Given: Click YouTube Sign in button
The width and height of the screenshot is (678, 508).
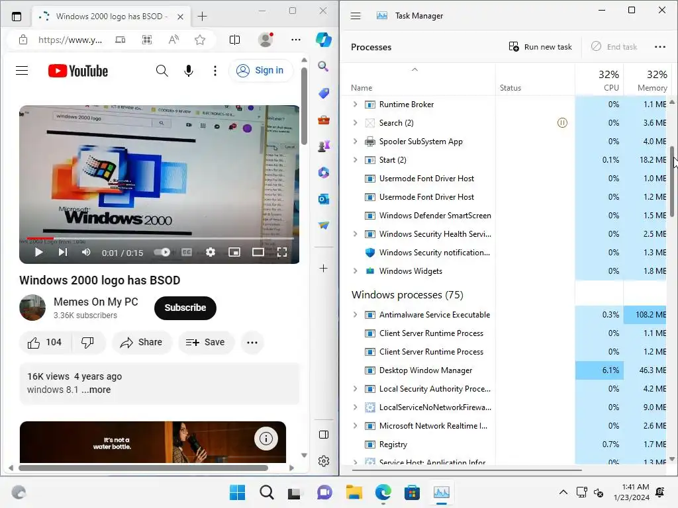Looking at the screenshot, I should [x=260, y=70].
